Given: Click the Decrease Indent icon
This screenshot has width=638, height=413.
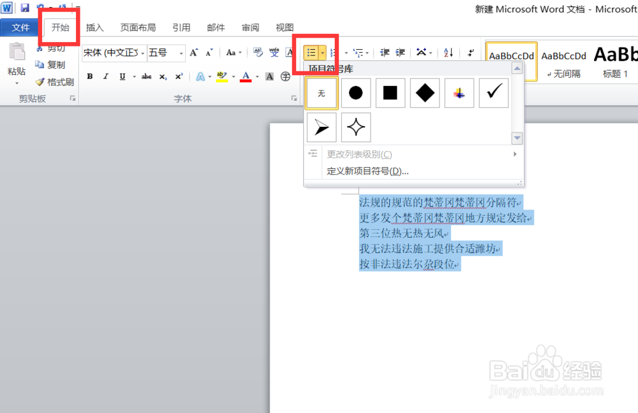Looking at the screenshot, I should click(x=385, y=52).
